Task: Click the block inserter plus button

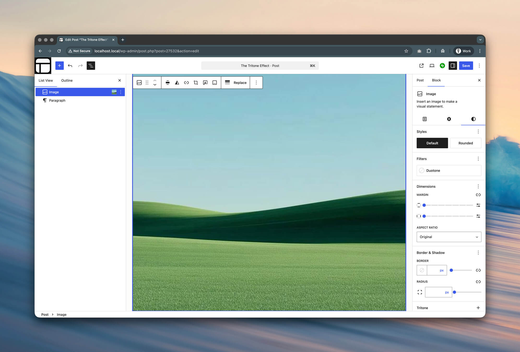Action: point(60,66)
